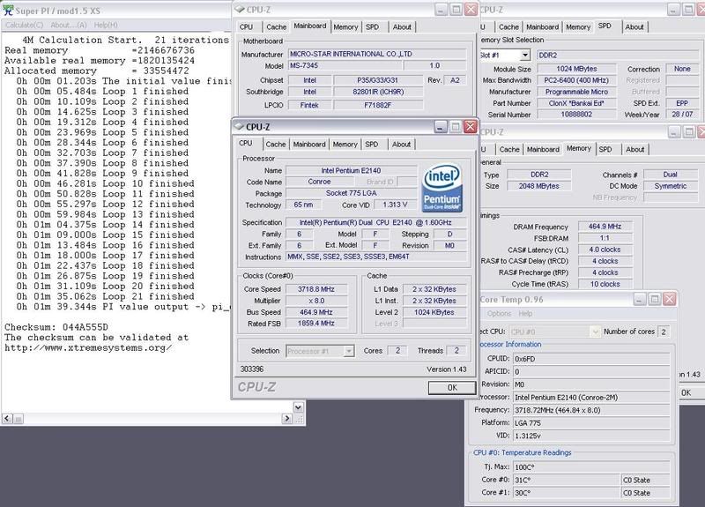The width and height of the screenshot is (705, 507).
Task: Open the Options menu in Core Temp
Action: pos(500,313)
